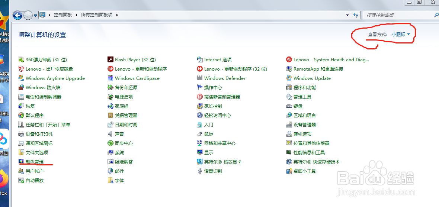The image size is (439, 207).
Task: Open 通知区域图标 link
Action: point(39,143)
